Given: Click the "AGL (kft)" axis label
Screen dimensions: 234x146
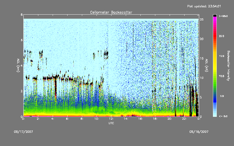Looking at the screenshot, I should tap(207, 65).
